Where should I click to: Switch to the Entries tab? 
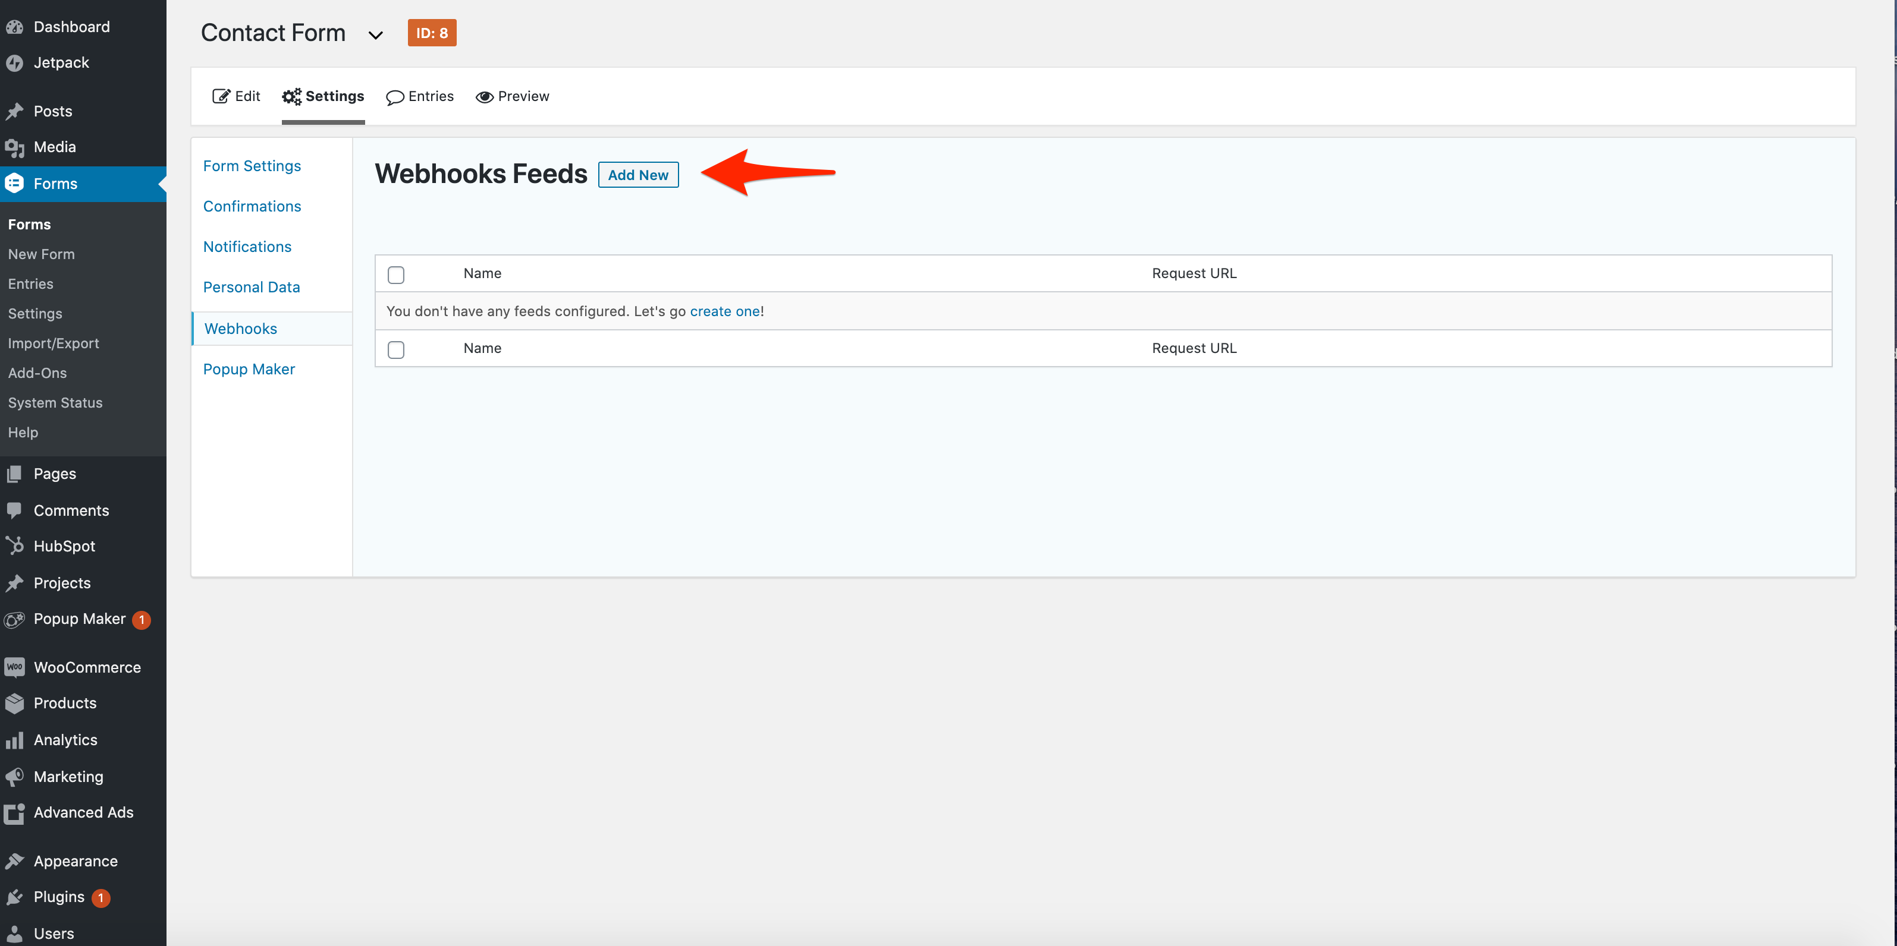[x=420, y=96]
